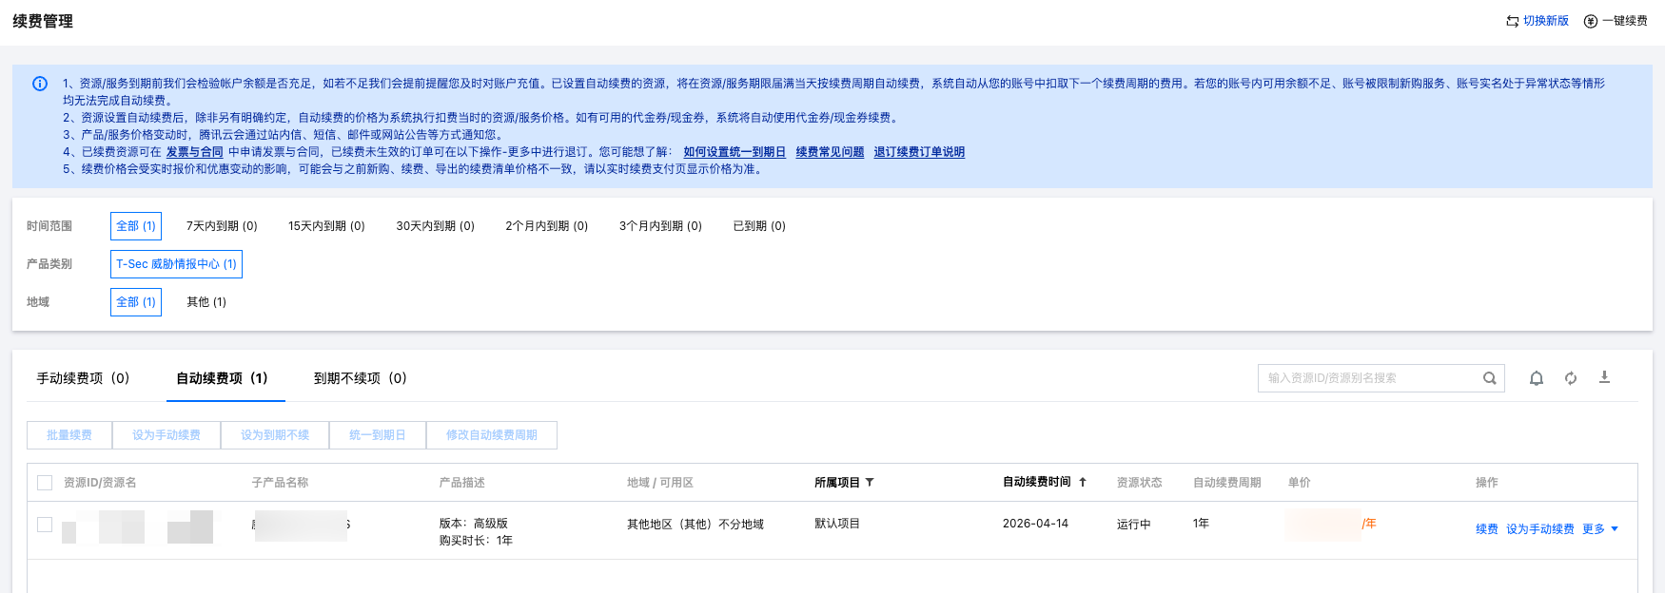Select the 7天内到期 time range filter

coord(222,226)
